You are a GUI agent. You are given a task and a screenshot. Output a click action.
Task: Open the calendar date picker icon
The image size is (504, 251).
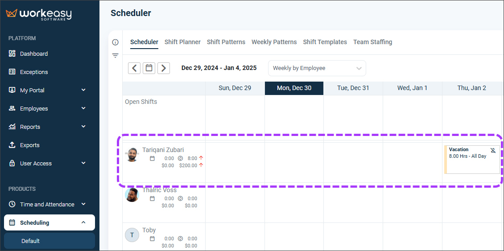[149, 68]
